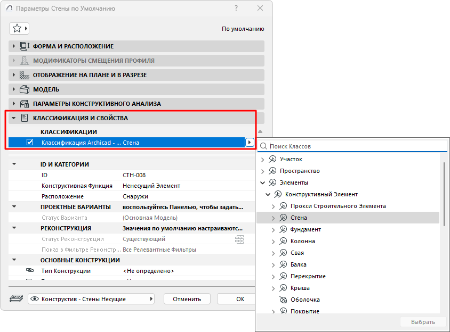Click the Участок class icon

(272, 159)
